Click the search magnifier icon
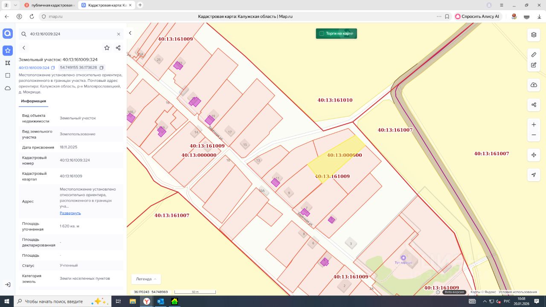 coord(24,34)
